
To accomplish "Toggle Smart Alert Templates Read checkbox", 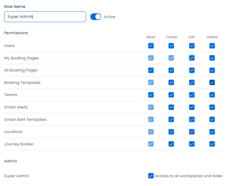I will pyautogui.click(x=151, y=119).
